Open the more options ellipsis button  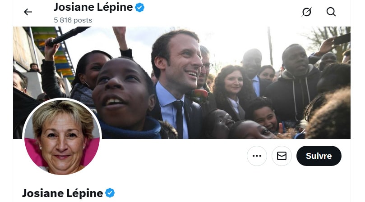[257, 156]
